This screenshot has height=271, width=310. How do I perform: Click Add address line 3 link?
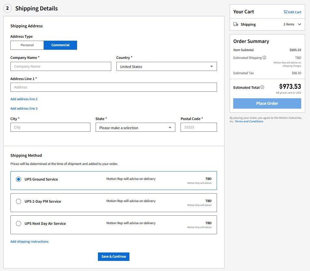coord(24,108)
